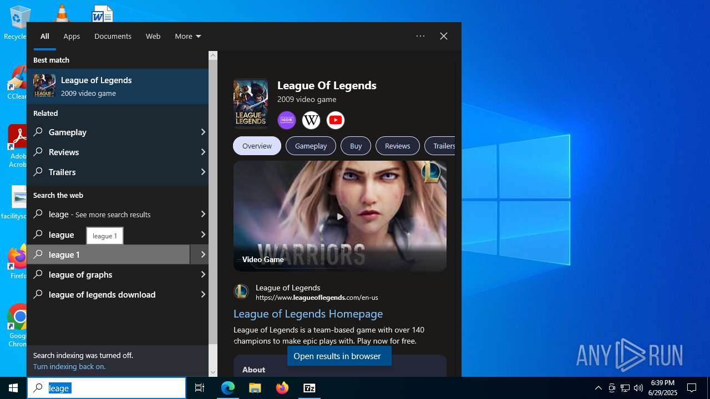Open the CCleaner desktop shortcut
This screenshot has height=399, width=710.
(17, 83)
